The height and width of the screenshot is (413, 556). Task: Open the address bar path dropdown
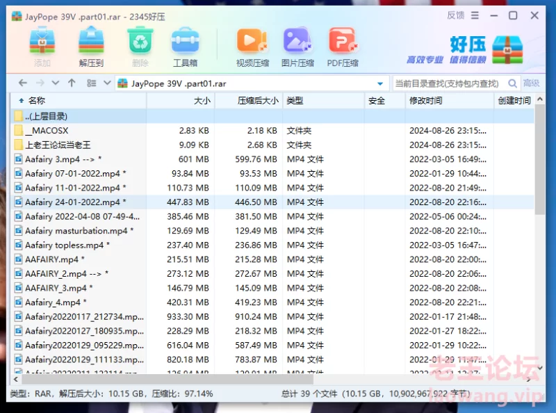pyautogui.click(x=379, y=83)
